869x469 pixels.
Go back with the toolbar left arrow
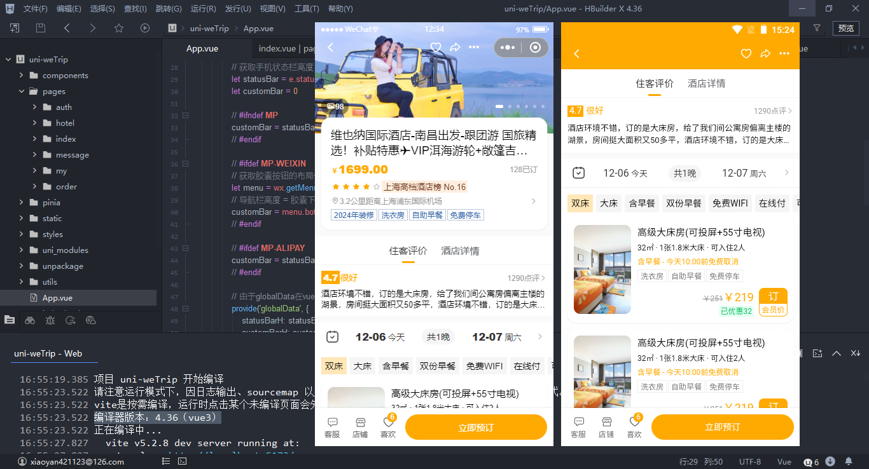pyautogui.click(x=67, y=28)
